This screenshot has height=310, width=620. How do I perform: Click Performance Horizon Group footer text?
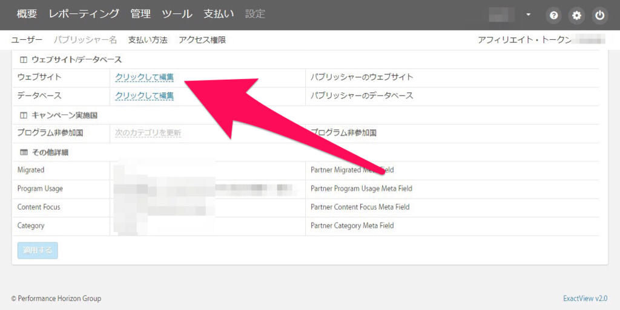59,299
